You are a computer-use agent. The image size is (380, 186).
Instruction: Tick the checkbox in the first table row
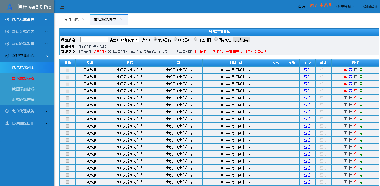click(x=68, y=70)
